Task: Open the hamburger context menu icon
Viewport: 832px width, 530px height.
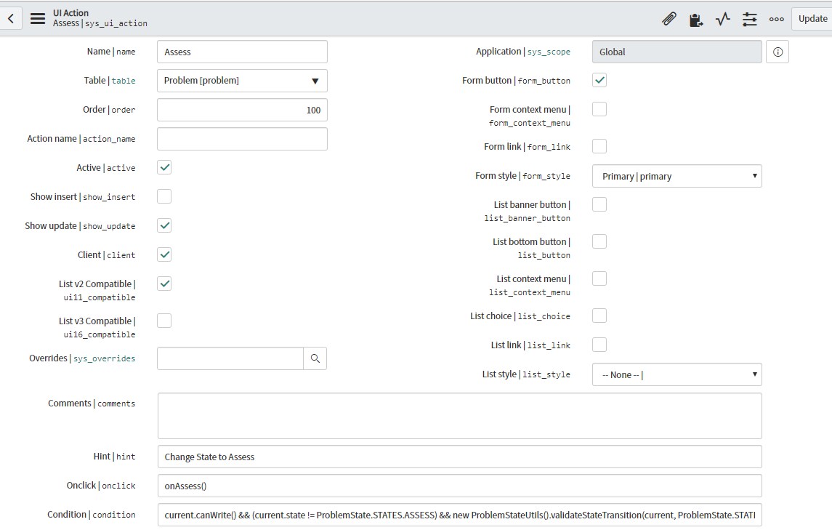Action: pos(38,18)
